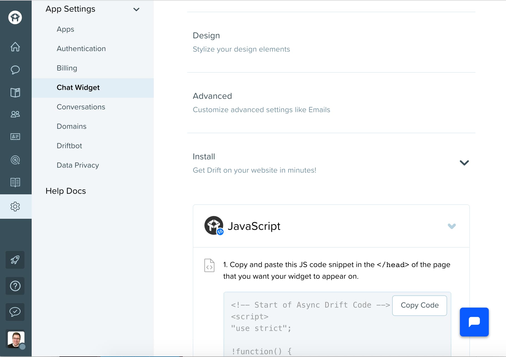Open Help Docs

tap(66, 191)
